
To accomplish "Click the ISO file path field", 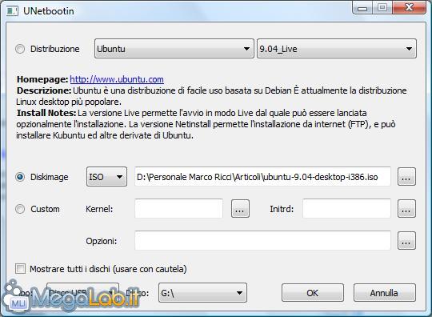I will [262, 177].
